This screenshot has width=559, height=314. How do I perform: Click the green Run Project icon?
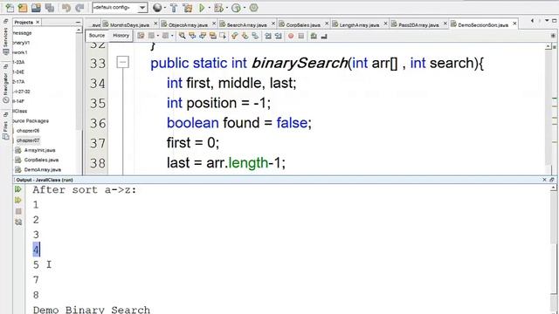tap(202, 8)
